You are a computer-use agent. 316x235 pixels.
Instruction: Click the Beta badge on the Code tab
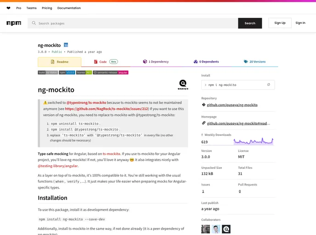point(113,62)
